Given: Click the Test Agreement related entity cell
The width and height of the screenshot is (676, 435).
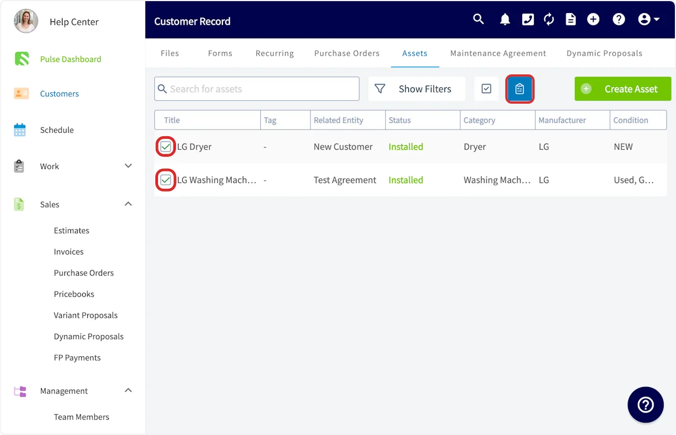Looking at the screenshot, I should pos(345,180).
